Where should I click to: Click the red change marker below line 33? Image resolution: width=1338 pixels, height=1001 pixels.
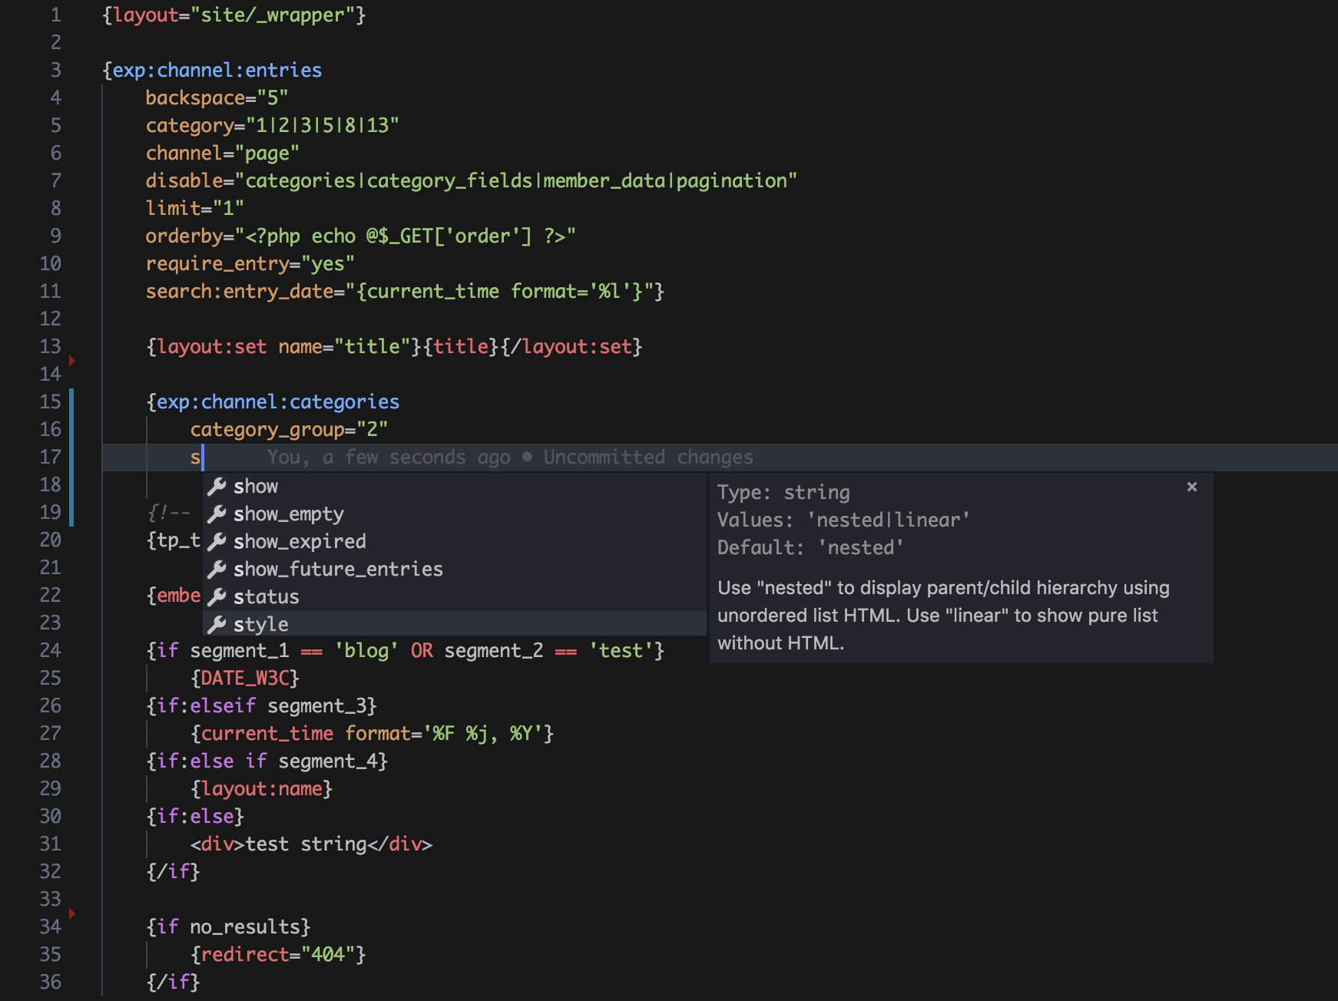pos(71,913)
